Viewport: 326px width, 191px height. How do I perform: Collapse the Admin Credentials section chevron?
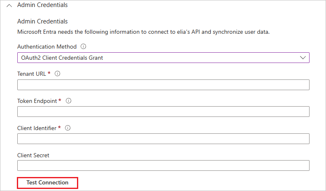[x=9, y=6]
